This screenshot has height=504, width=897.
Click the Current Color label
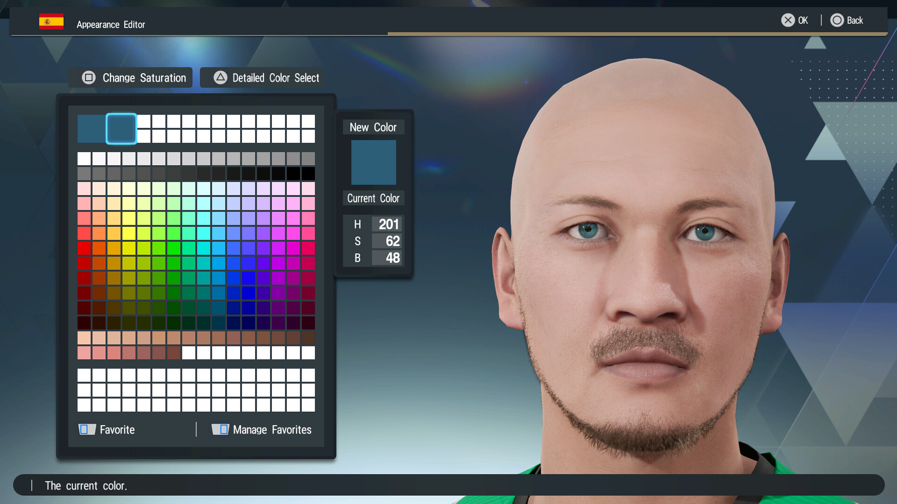373,198
